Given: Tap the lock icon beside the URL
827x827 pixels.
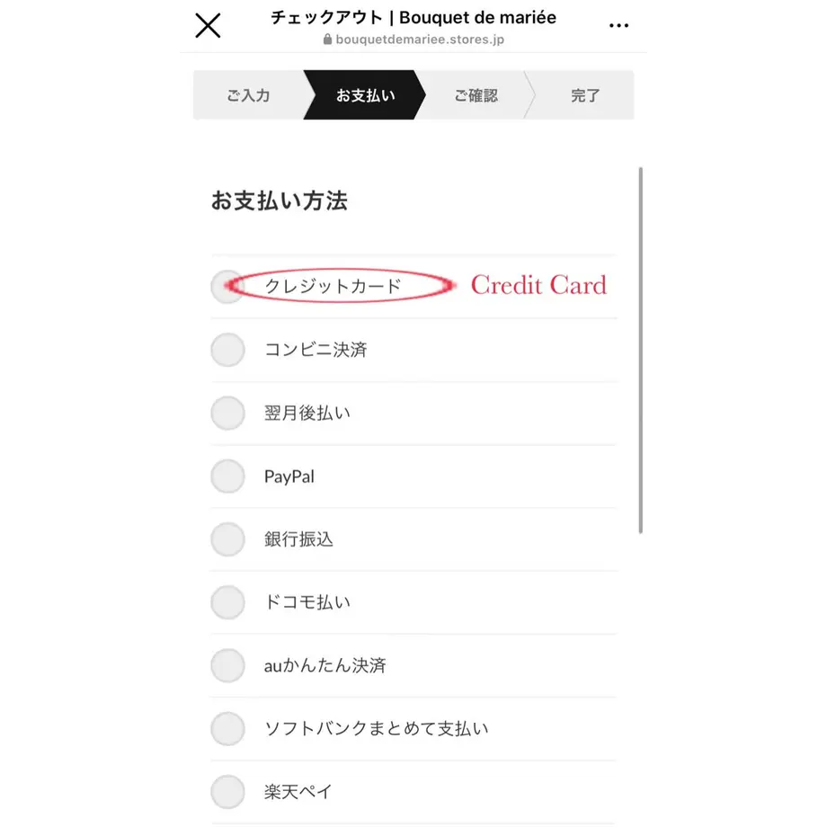Looking at the screenshot, I should [x=327, y=39].
